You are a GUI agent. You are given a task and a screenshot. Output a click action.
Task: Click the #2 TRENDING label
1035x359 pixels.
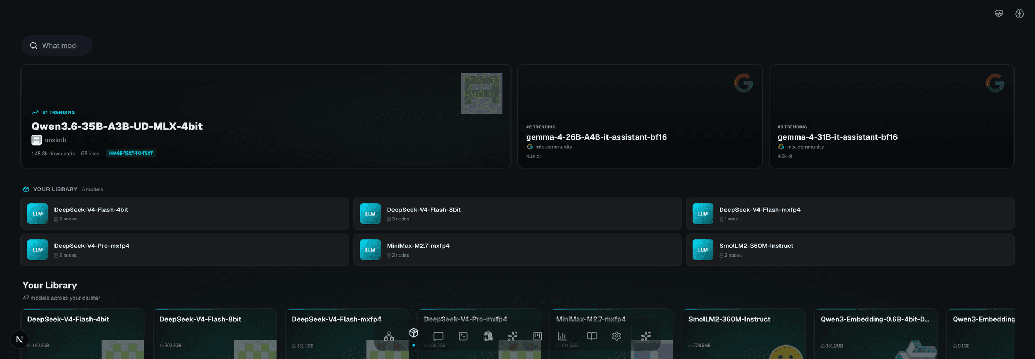click(x=541, y=127)
